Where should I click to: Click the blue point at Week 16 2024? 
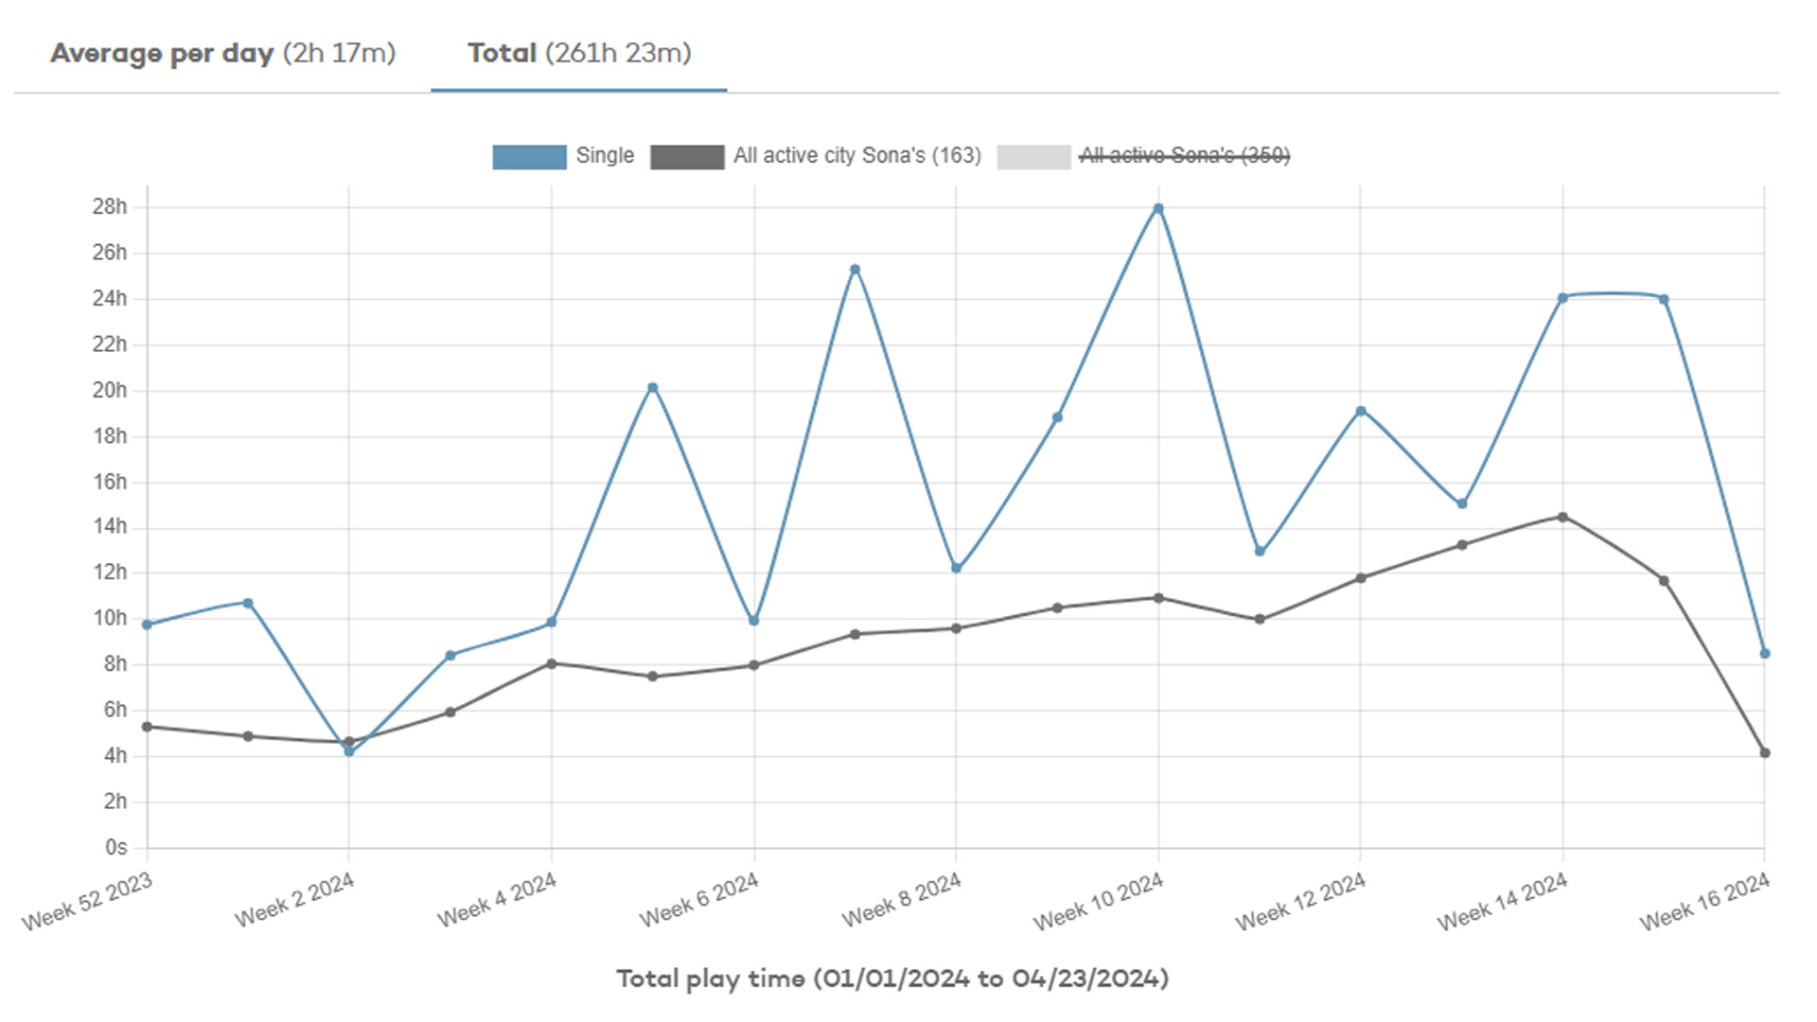pyautogui.click(x=1765, y=654)
